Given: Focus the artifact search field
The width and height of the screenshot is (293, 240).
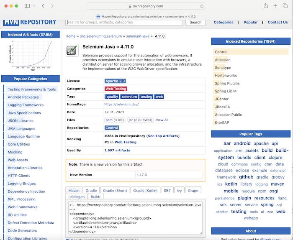Looking at the screenshot, I should click(124, 23).
